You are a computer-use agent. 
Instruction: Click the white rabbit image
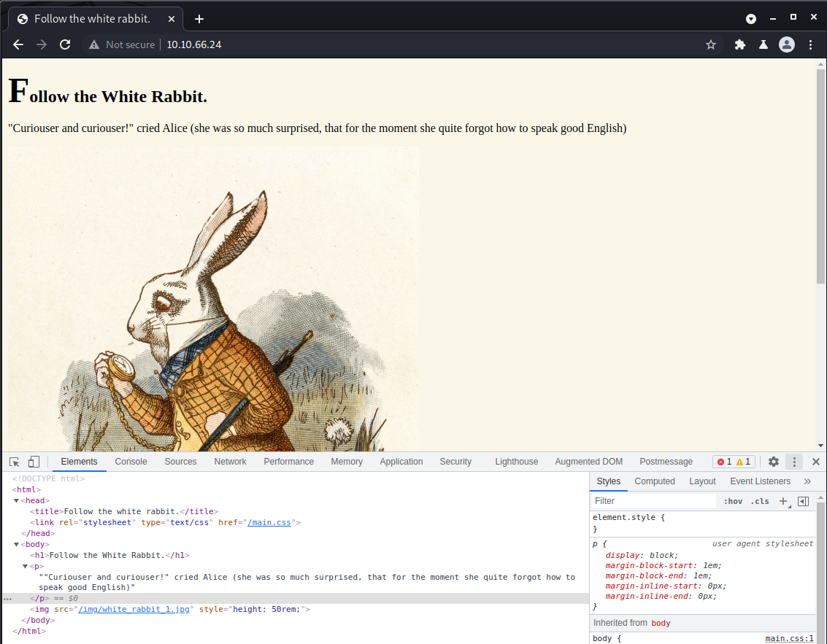[213, 299]
